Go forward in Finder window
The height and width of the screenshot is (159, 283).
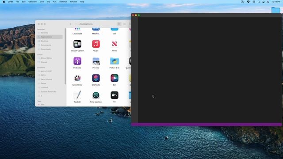(76, 24)
